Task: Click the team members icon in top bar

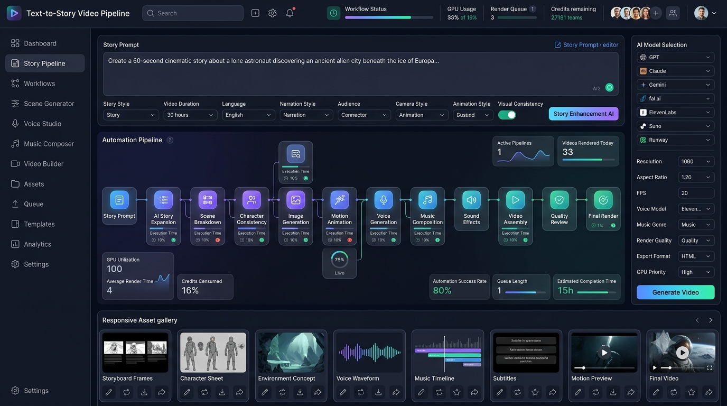Action: click(673, 13)
